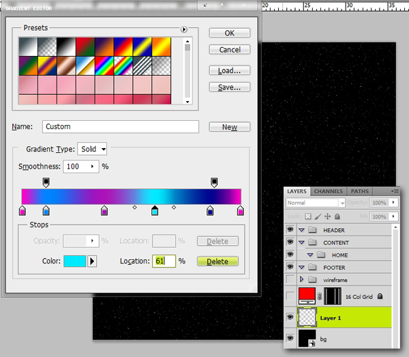409x357 pixels.
Task: Hide the bg layer
Action: click(290, 338)
